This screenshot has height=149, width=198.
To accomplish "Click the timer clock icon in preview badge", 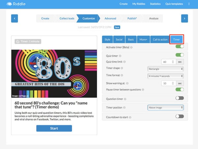I will click(x=18, y=41).
